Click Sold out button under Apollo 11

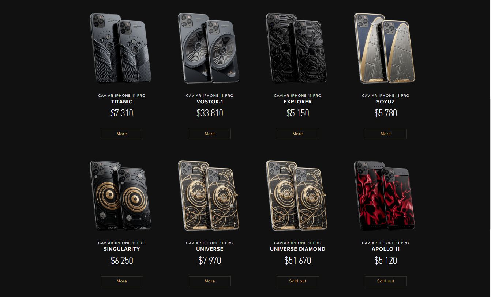pos(386,281)
